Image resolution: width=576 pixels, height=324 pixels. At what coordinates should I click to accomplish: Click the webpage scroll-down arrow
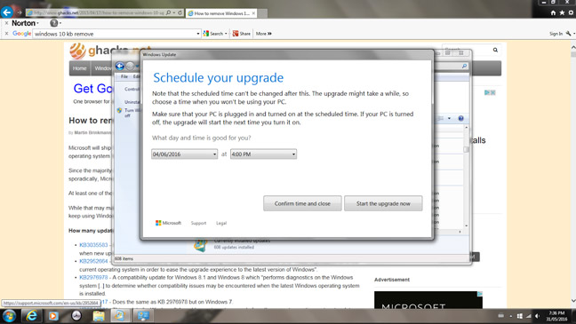click(573, 301)
